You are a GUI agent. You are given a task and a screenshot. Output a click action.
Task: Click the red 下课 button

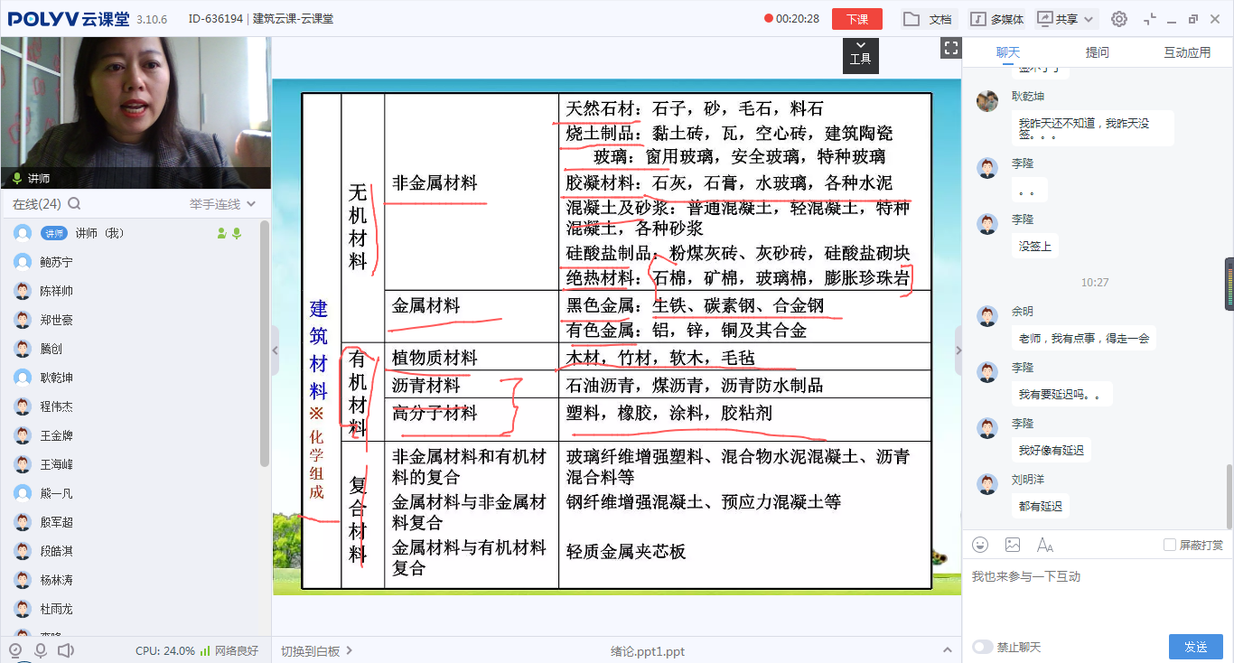(x=856, y=19)
